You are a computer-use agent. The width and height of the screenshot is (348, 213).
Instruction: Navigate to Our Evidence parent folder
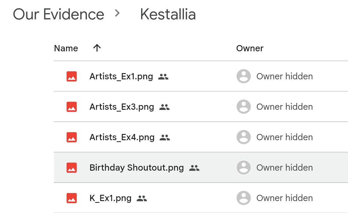[x=58, y=14]
